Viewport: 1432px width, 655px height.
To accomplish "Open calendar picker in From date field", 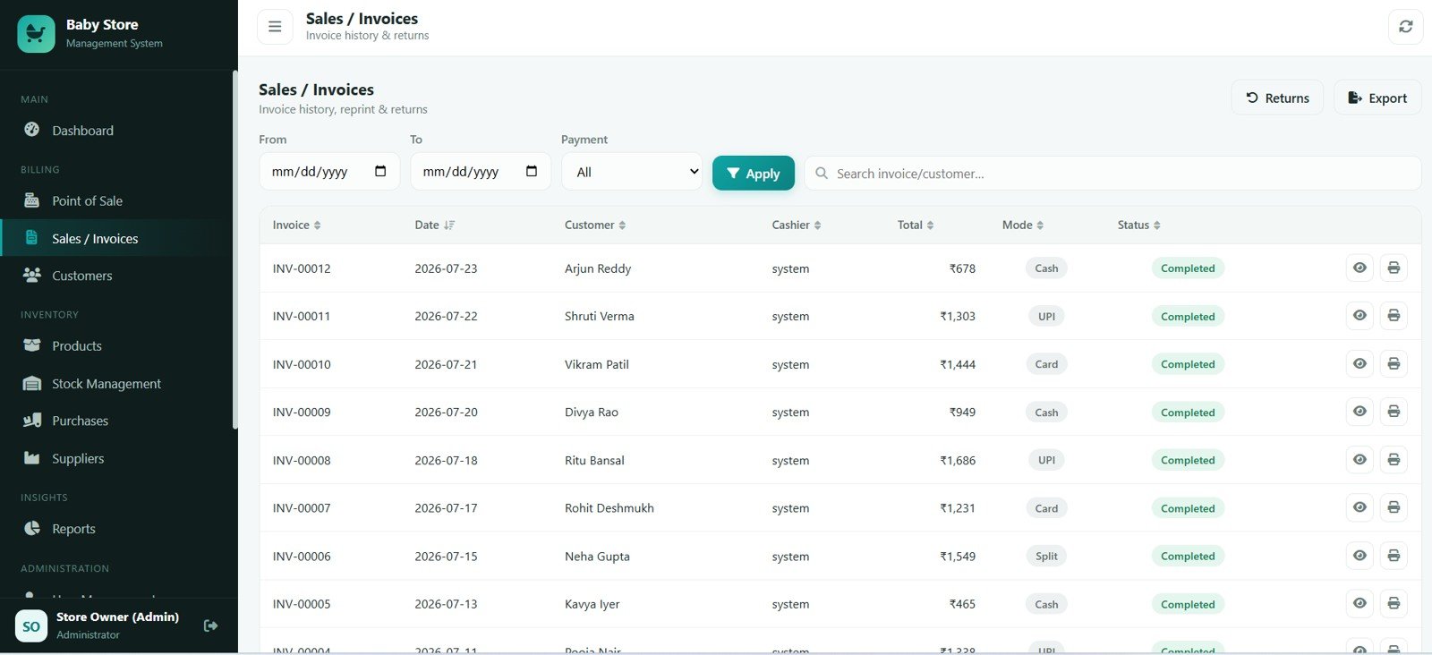I will pos(380,171).
